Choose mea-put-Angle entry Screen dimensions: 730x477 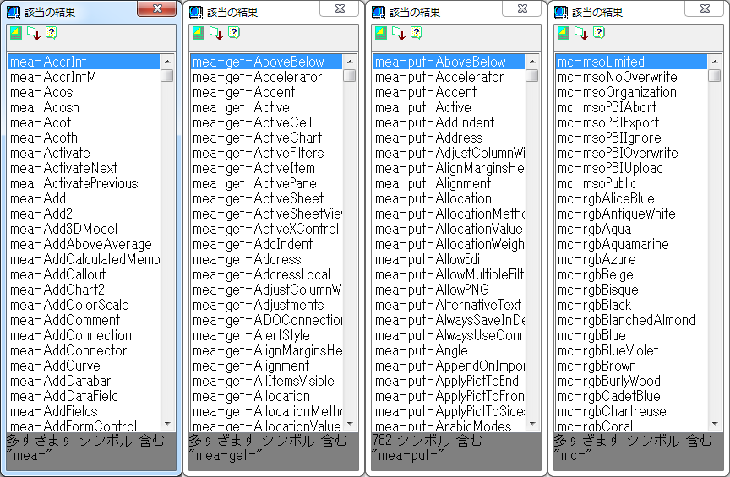click(449, 350)
